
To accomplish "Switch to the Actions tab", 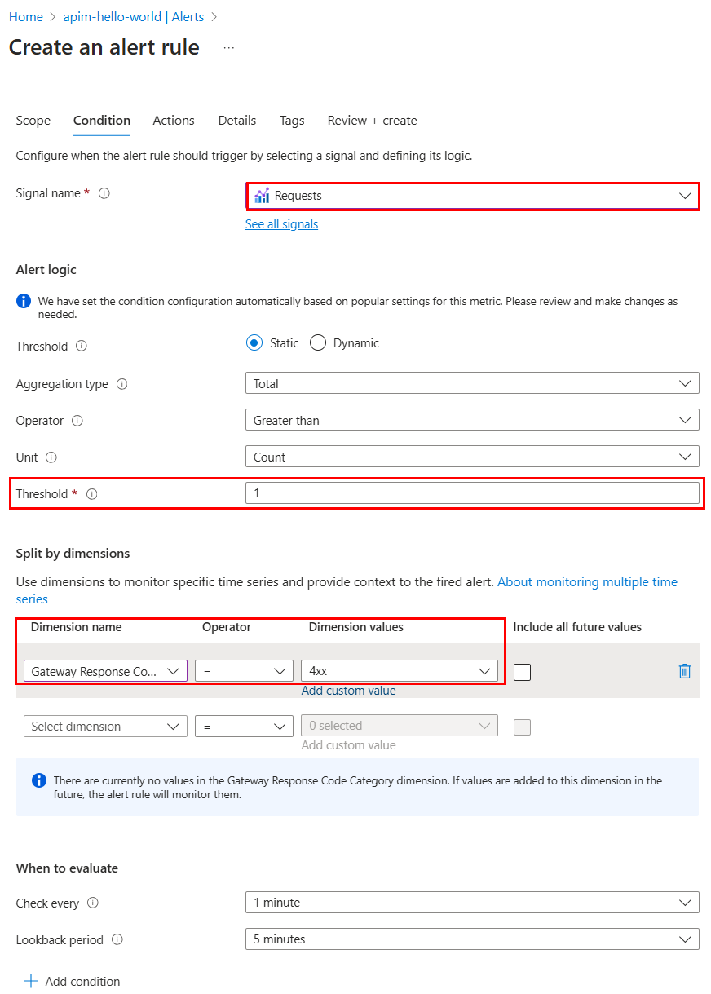I will 173,121.
